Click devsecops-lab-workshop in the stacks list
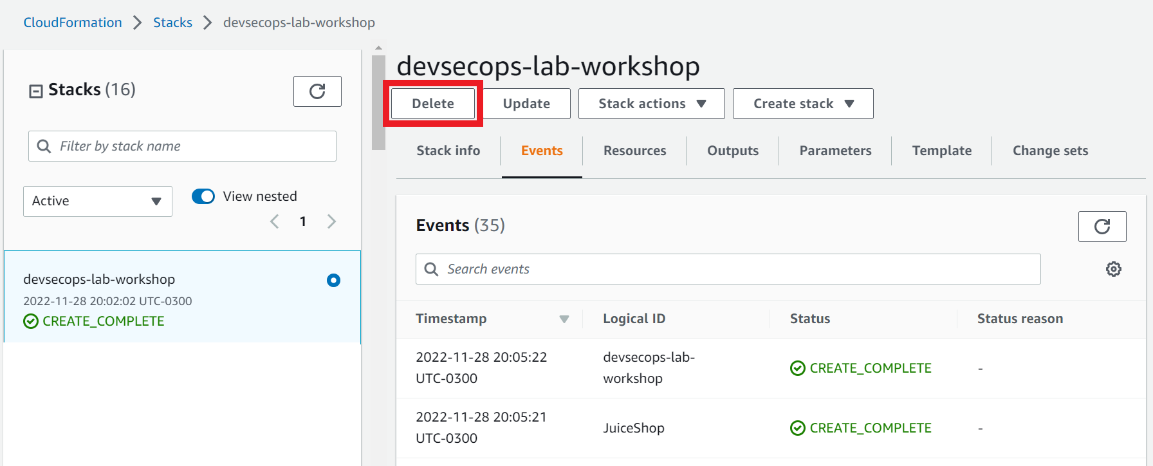 [x=99, y=279]
